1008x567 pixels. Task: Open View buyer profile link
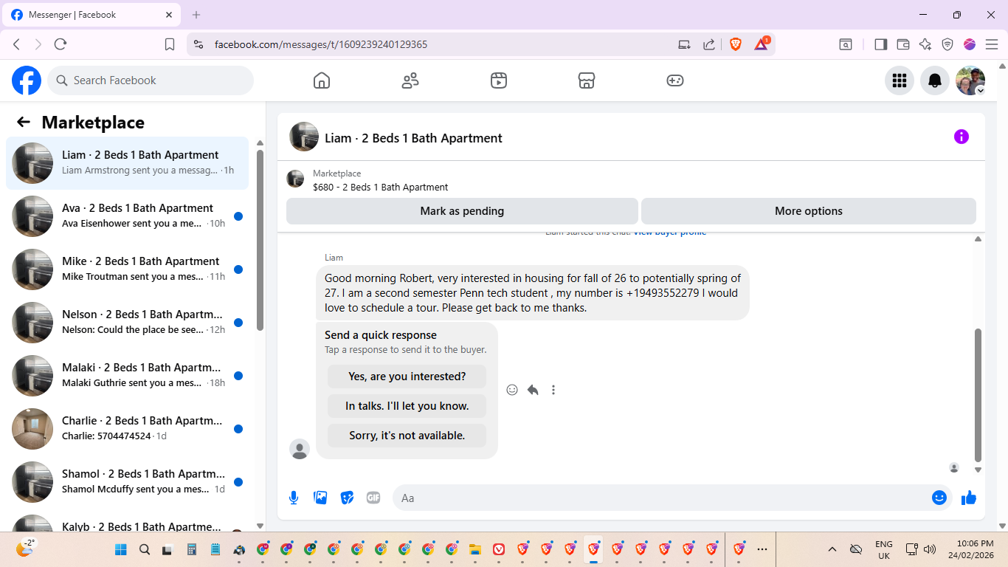pos(670,233)
